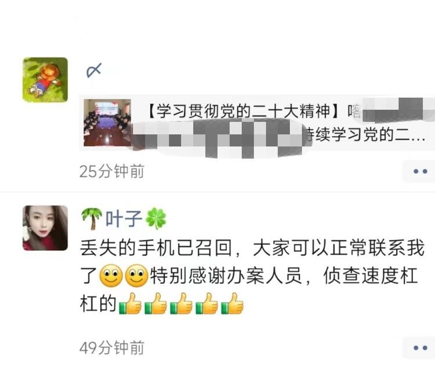Open the two-dot more menu beside 25分钟前
435x366 pixels.
[420, 171]
